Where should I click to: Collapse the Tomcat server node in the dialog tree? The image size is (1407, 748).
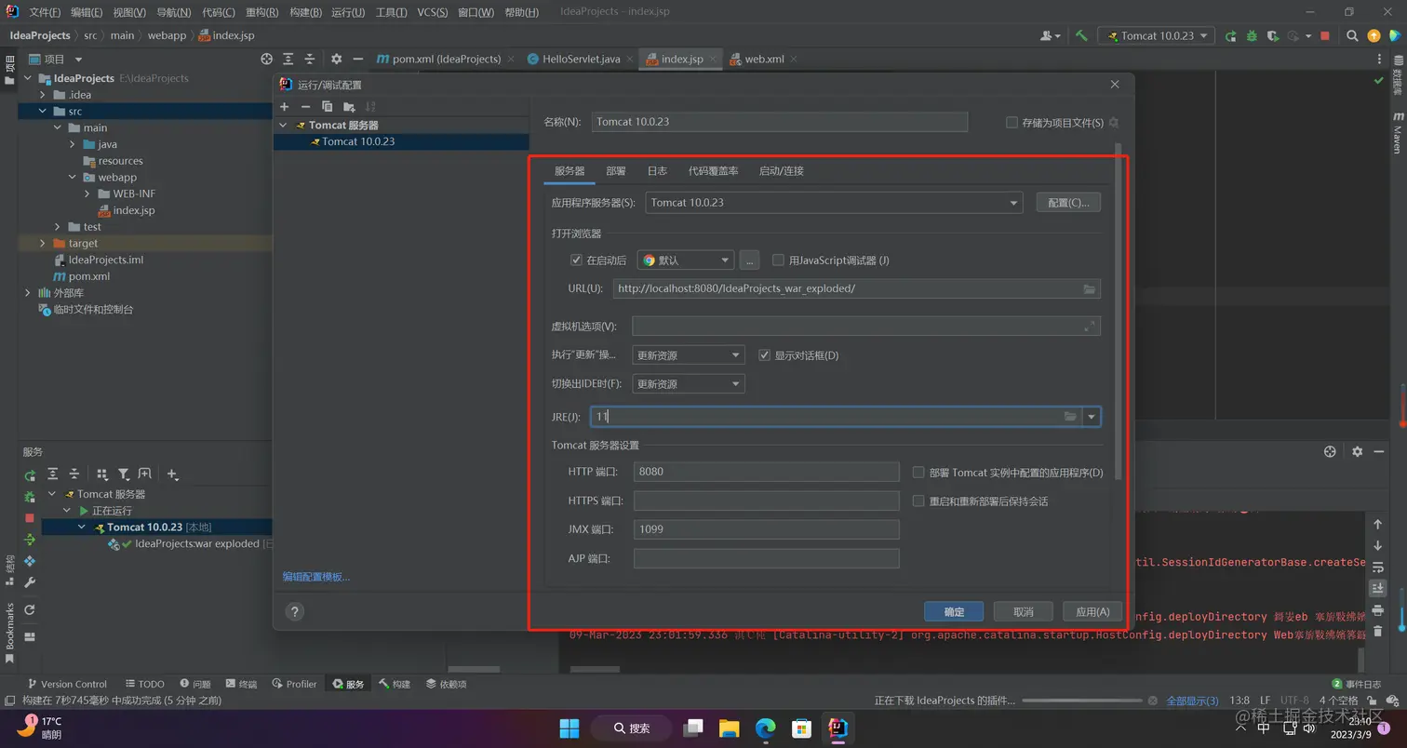pos(283,126)
